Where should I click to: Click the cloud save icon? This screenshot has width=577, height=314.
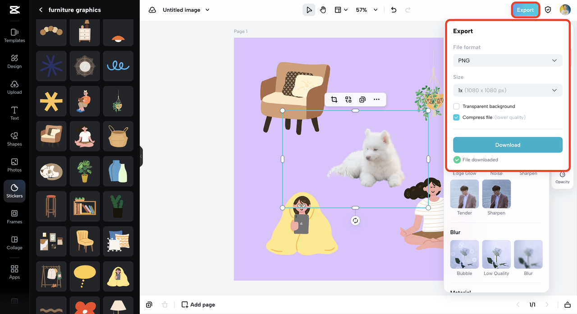pos(152,10)
